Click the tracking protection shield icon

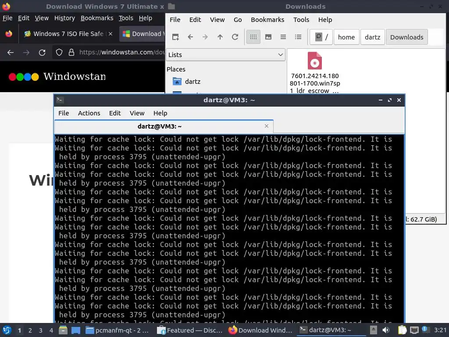(59, 52)
